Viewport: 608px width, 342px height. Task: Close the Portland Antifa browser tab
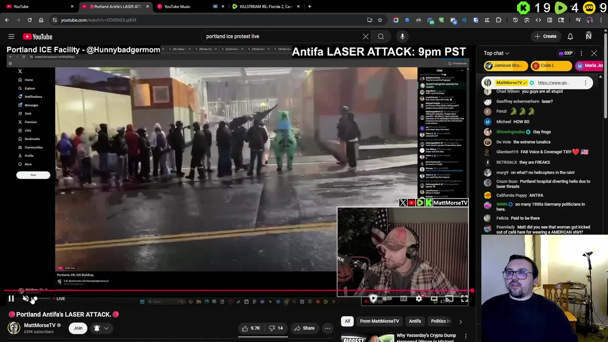coord(147,7)
